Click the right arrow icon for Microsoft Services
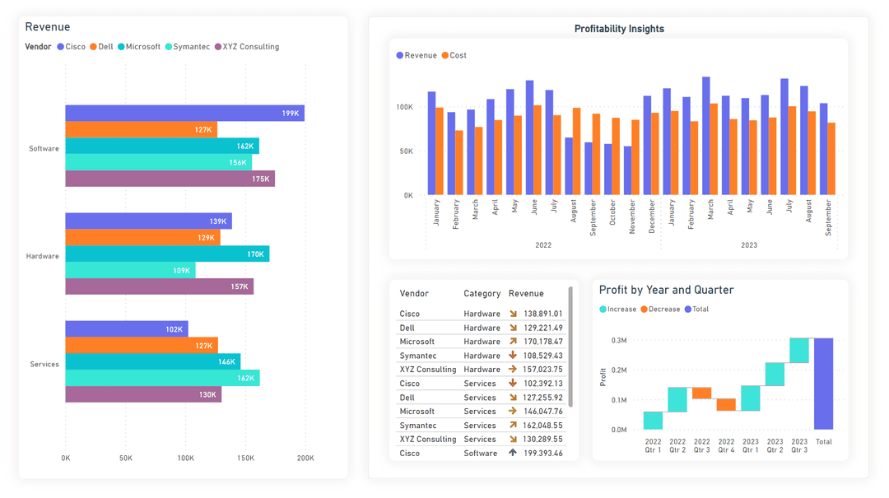 (513, 411)
